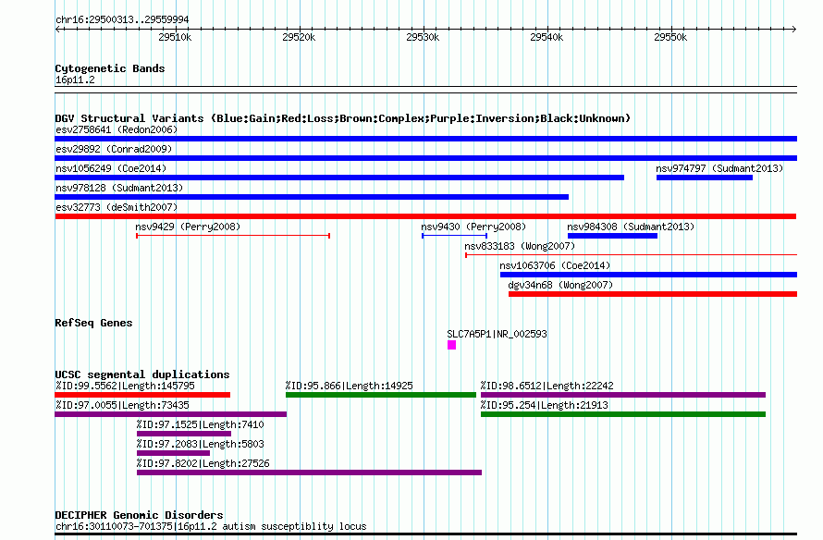Select the %ID:97.0055 Length:73435 duplication label

122,405
